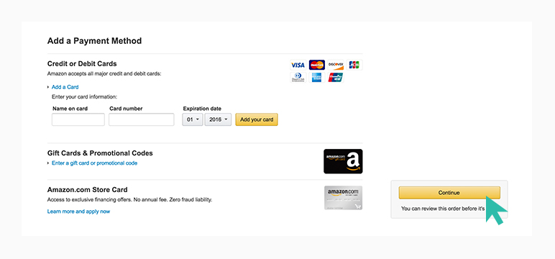Viewport: 555px width, 259px height.
Task: Click the UnionPay card logo
Action: pyautogui.click(x=336, y=78)
